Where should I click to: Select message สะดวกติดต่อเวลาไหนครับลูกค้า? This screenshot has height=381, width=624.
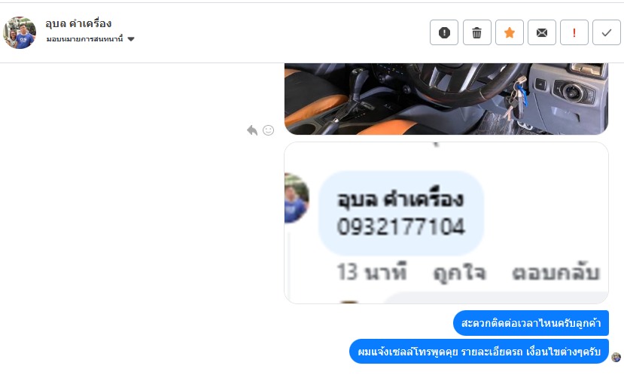click(531, 323)
